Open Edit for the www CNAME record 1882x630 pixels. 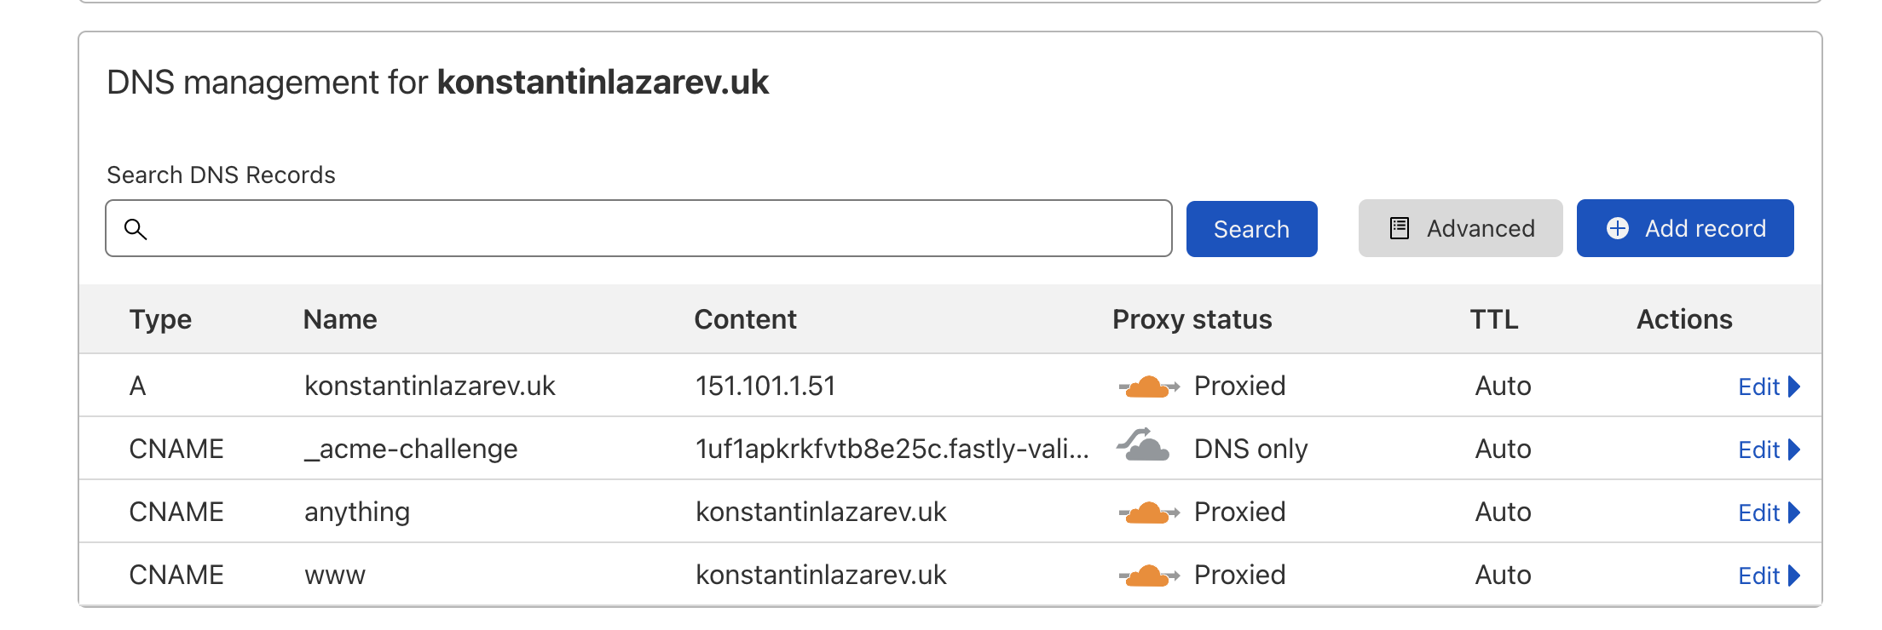[x=1759, y=576]
